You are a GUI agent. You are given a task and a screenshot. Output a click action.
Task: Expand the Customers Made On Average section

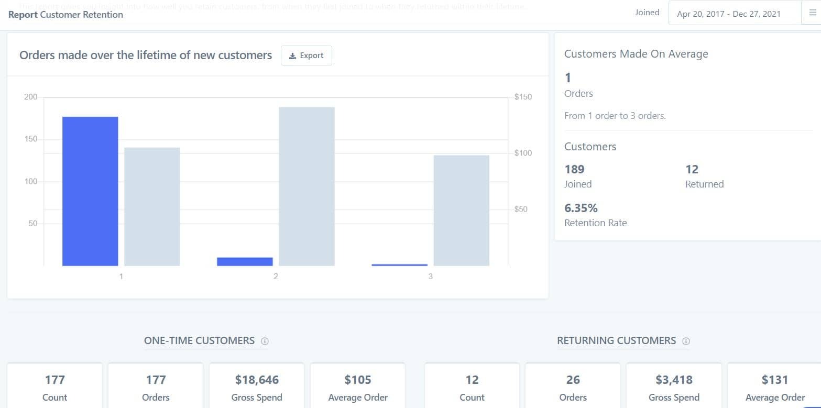point(636,54)
